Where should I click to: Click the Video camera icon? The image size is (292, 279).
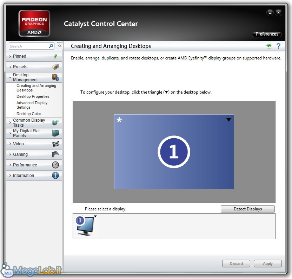[55, 144]
